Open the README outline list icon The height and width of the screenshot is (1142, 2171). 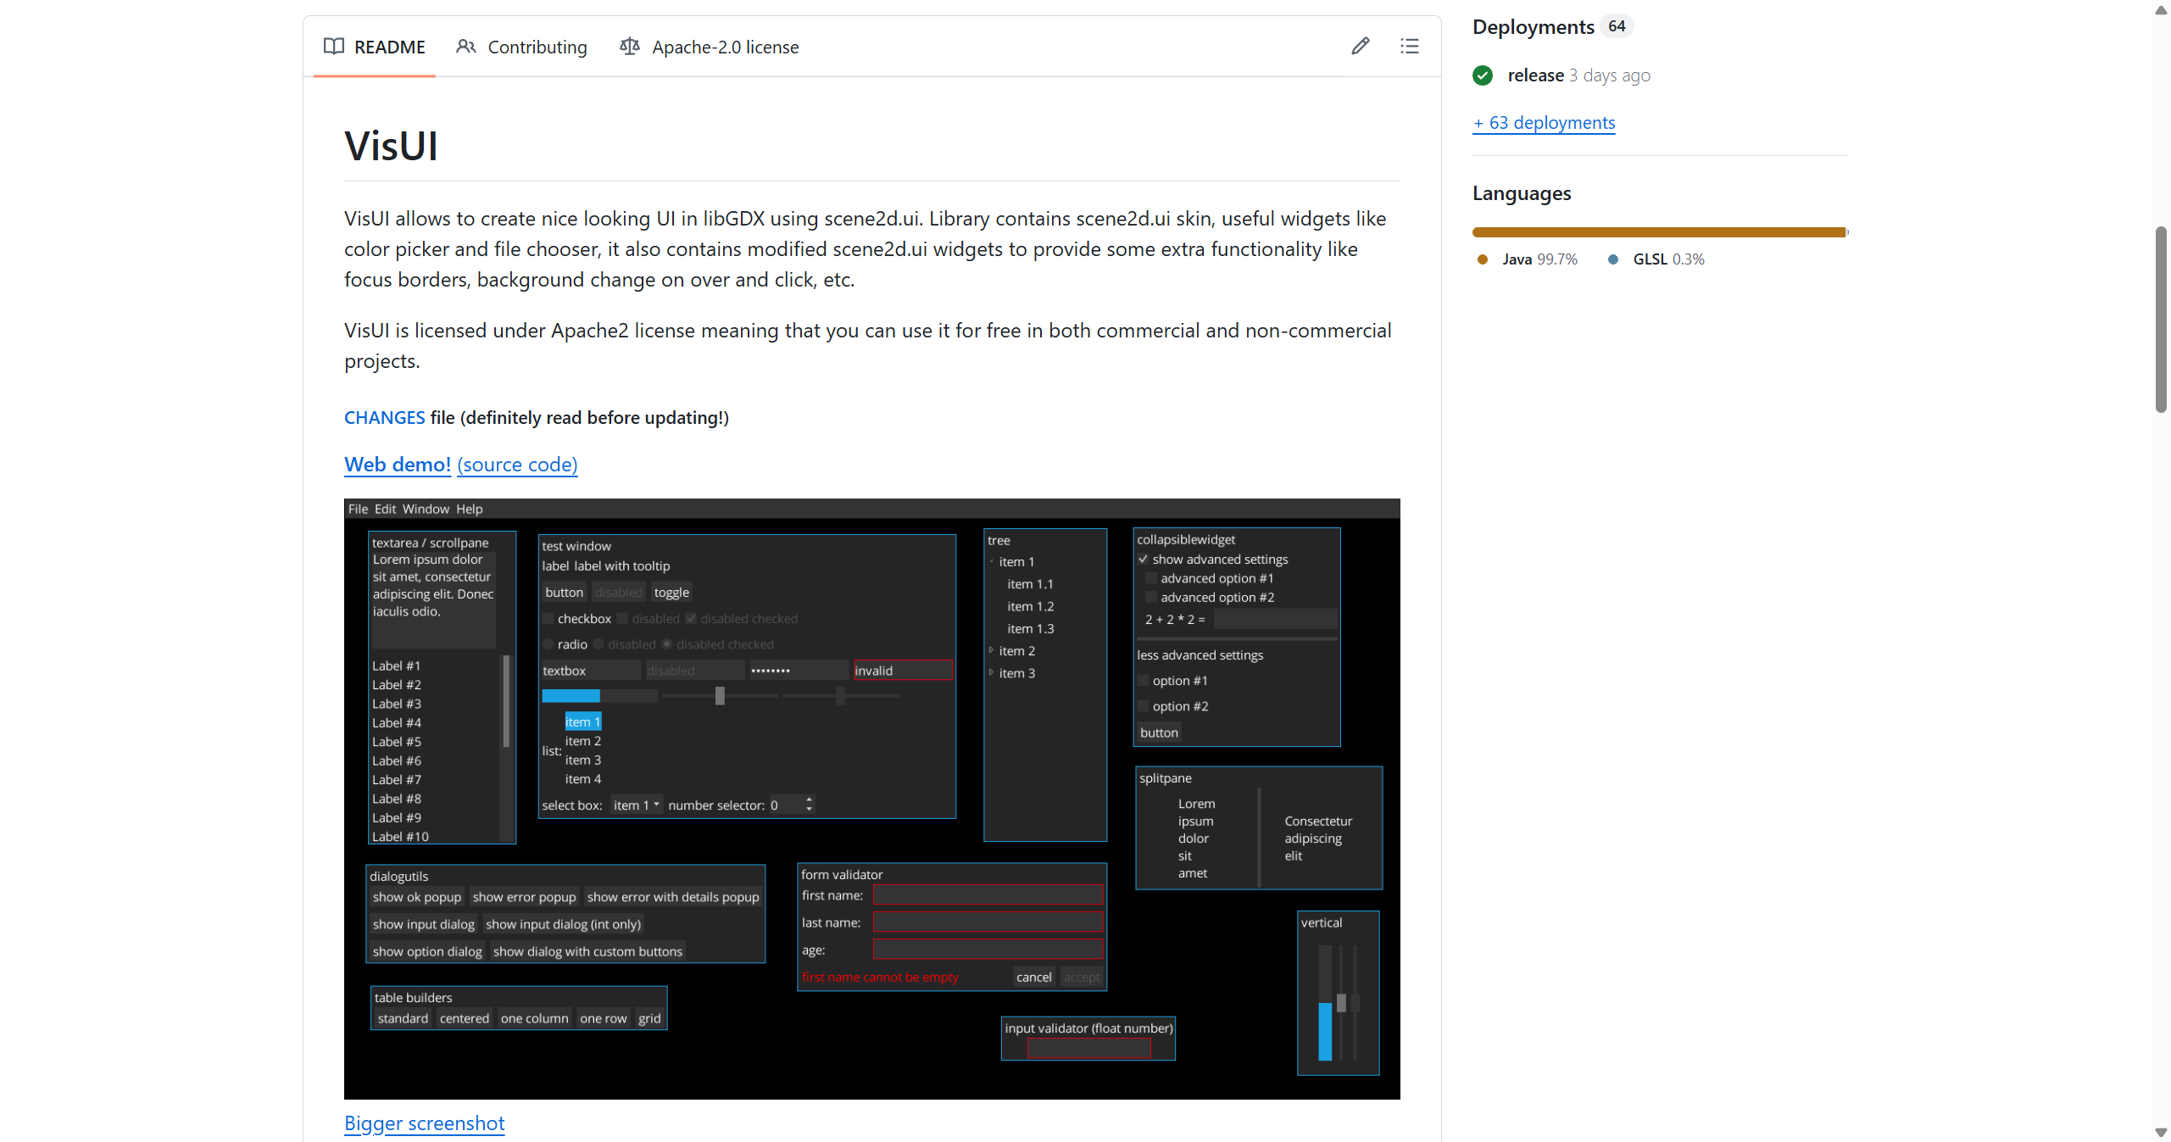pos(1409,47)
